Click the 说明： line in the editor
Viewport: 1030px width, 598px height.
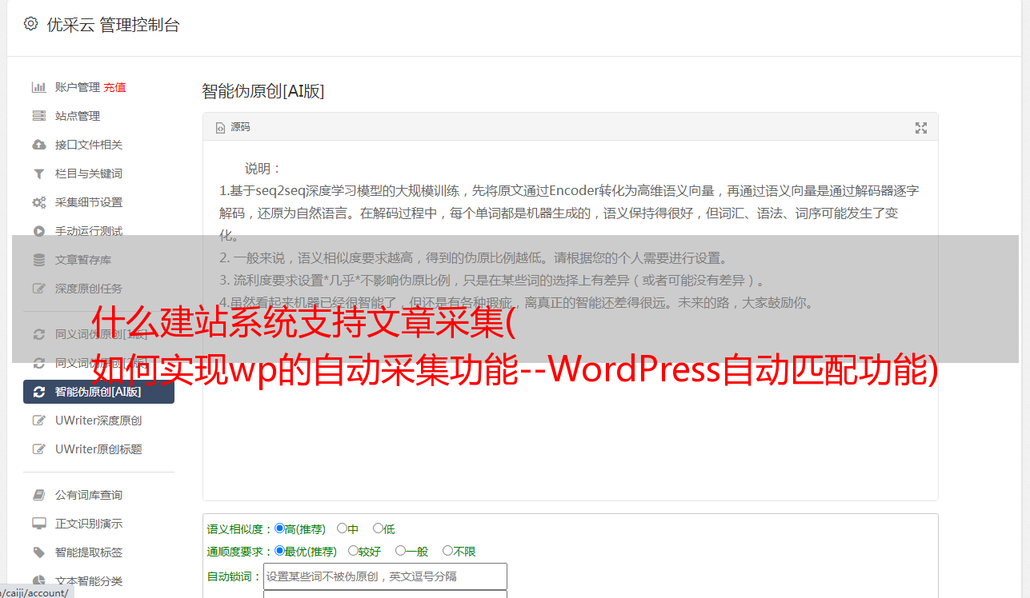pyautogui.click(x=263, y=169)
